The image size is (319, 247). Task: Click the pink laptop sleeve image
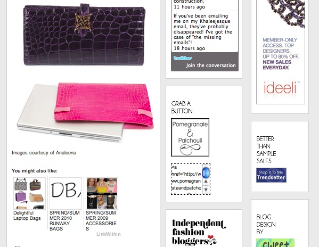(x=85, y=112)
